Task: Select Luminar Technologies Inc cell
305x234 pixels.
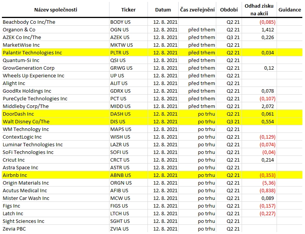Action: click(x=55, y=145)
